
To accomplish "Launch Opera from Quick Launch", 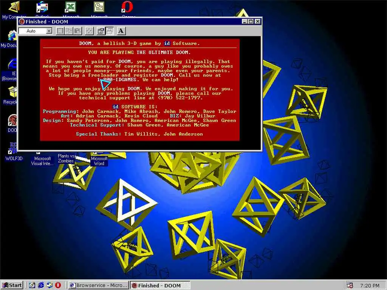I will point(58,285).
